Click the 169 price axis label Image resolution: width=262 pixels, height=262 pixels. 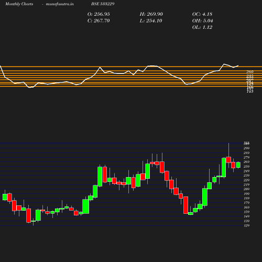click(x=246, y=208)
